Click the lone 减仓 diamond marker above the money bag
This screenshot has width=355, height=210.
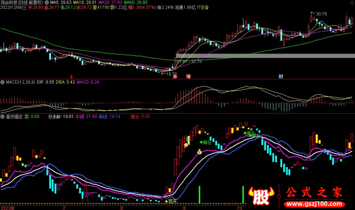(x=205, y=142)
